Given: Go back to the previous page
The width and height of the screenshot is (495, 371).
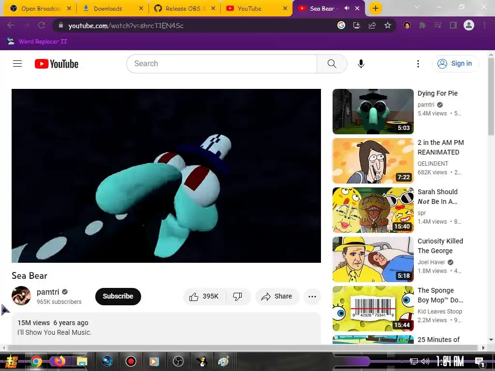Looking at the screenshot, I should pos(11,25).
